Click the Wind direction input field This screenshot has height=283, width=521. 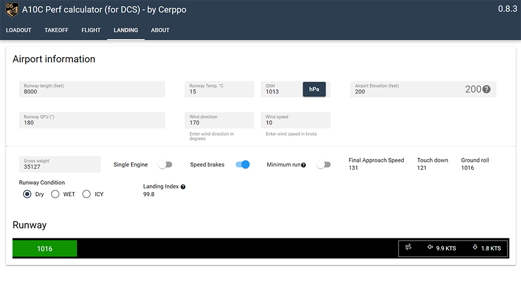tap(219, 120)
